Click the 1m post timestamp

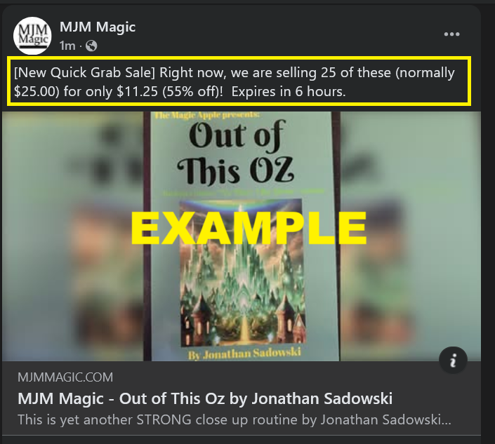click(x=67, y=46)
